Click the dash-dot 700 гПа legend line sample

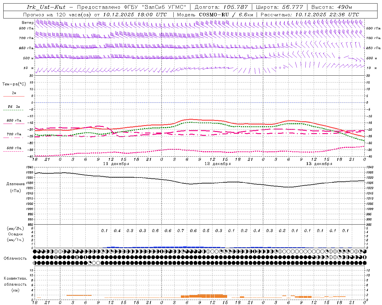14,138
